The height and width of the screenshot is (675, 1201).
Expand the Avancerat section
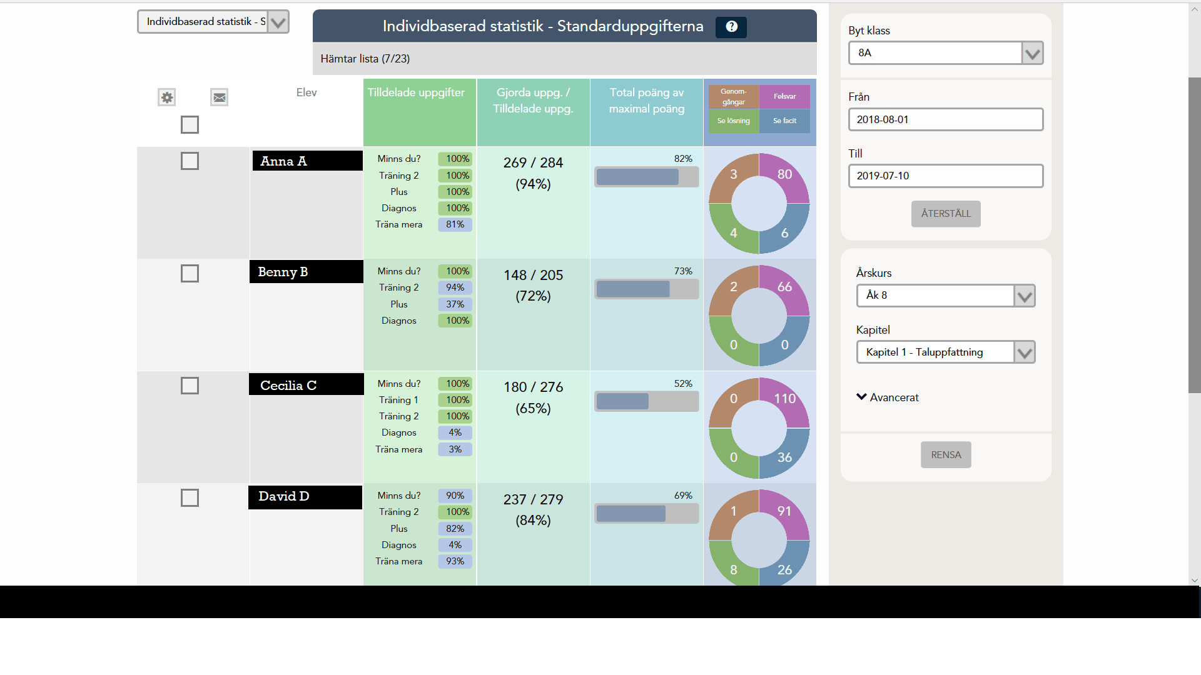[x=888, y=397]
